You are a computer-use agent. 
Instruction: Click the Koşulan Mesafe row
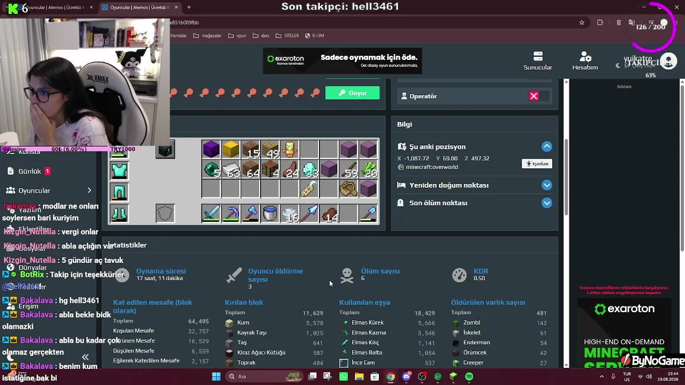pyautogui.click(x=161, y=331)
